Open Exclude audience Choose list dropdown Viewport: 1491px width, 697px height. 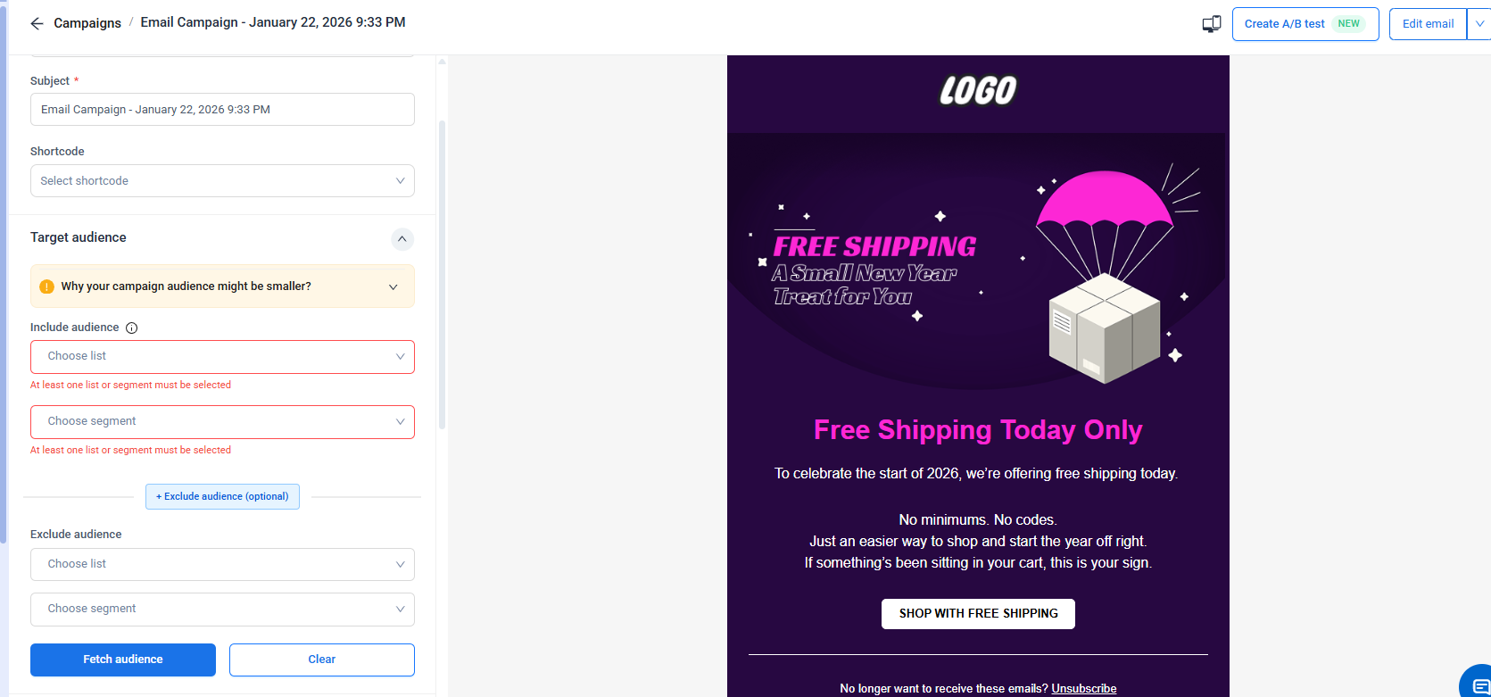[x=222, y=564]
